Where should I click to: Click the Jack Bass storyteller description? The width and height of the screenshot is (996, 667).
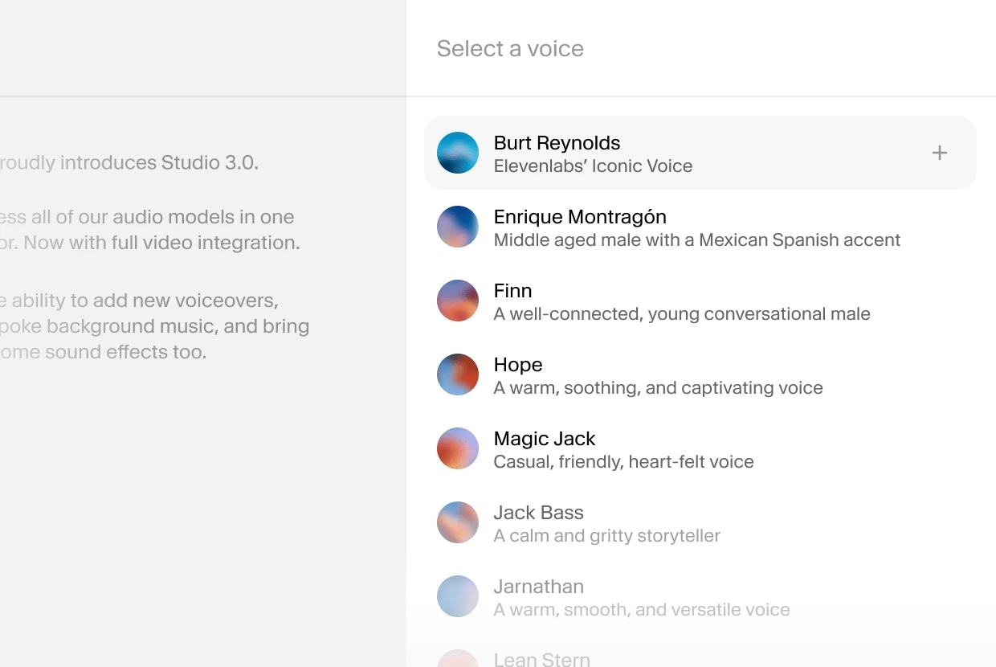click(606, 535)
